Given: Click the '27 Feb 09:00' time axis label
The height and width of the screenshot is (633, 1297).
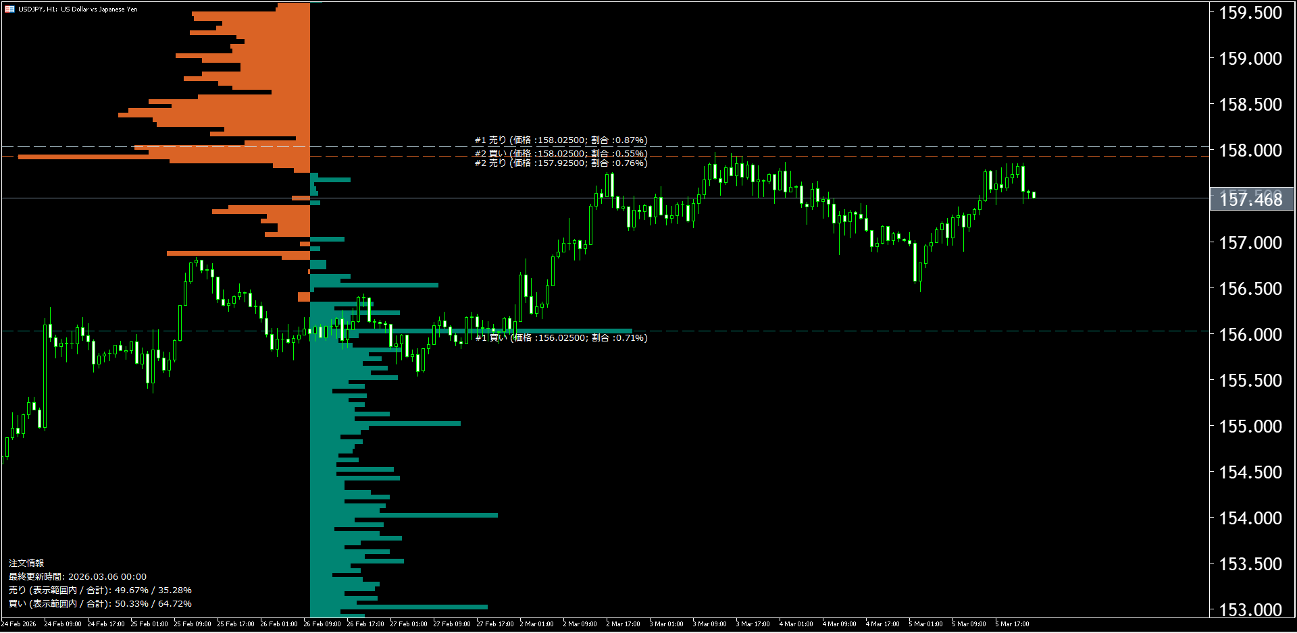Looking at the screenshot, I should (452, 624).
